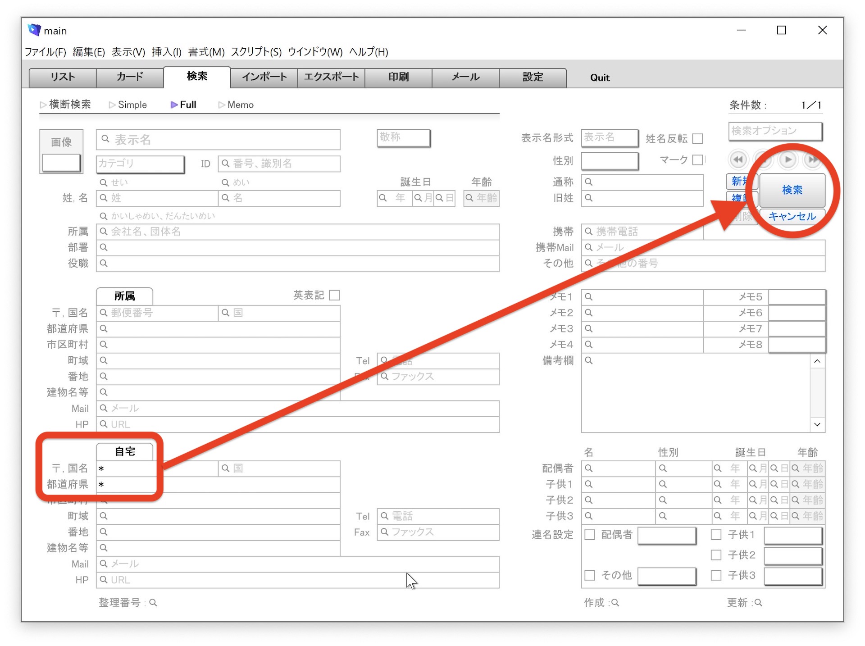The height and width of the screenshot is (646, 865).
Task: Click the magnifier icon beside 整理番号
Action: pos(153,603)
